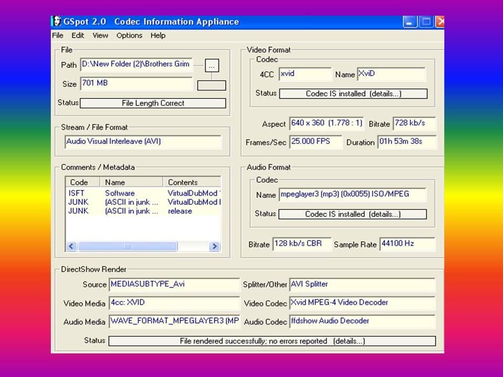Click the audio Codec IS installed details button

click(x=353, y=214)
